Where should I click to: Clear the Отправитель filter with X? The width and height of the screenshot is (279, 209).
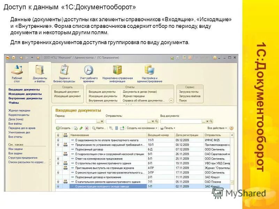coord(153,121)
